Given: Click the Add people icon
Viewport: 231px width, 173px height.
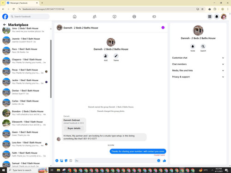Looking at the screenshot, I should point(106,56).
